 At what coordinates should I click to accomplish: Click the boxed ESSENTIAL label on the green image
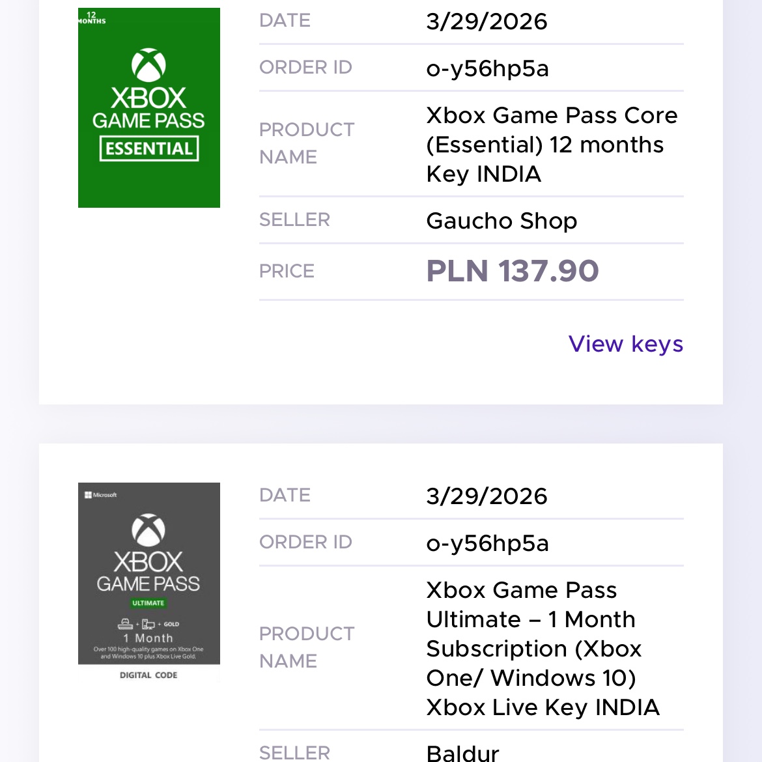tap(148, 148)
